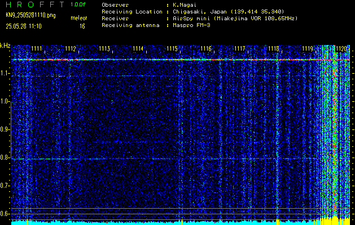Click time marker 1120
355x225 pixels.
[341, 48]
